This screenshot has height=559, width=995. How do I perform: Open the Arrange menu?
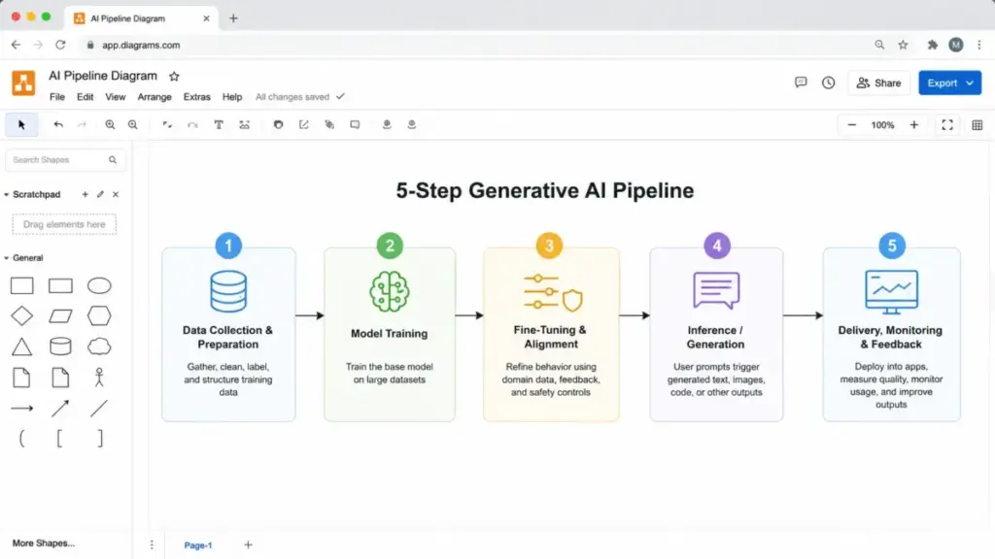point(154,97)
